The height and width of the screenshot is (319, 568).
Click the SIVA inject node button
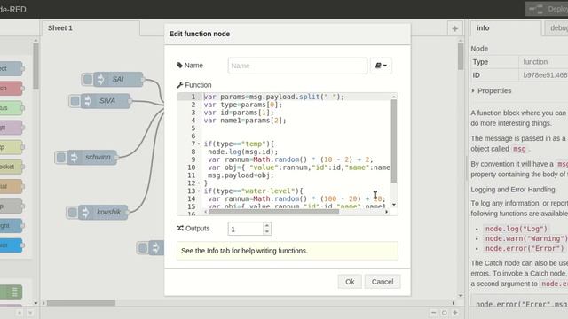[75, 101]
